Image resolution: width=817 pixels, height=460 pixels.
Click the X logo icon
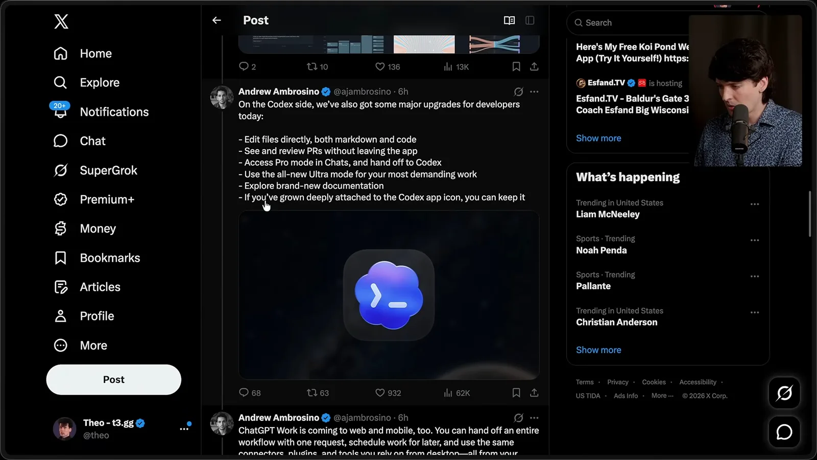click(61, 21)
